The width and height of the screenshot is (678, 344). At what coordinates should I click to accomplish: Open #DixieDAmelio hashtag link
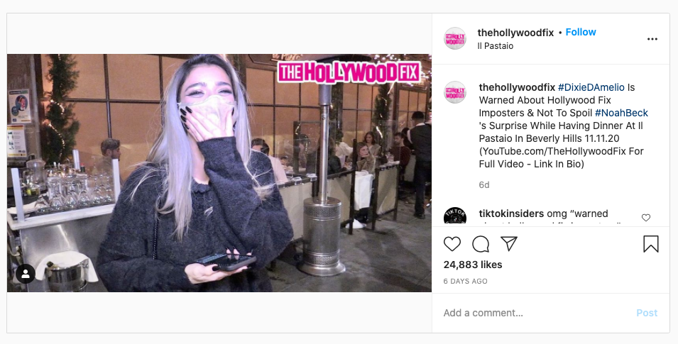coord(591,87)
